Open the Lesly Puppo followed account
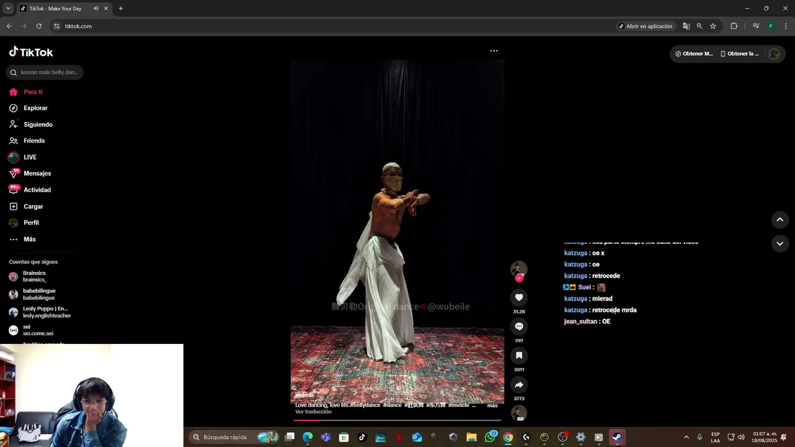This screenshot has width=795, height=447. (40, 312)
